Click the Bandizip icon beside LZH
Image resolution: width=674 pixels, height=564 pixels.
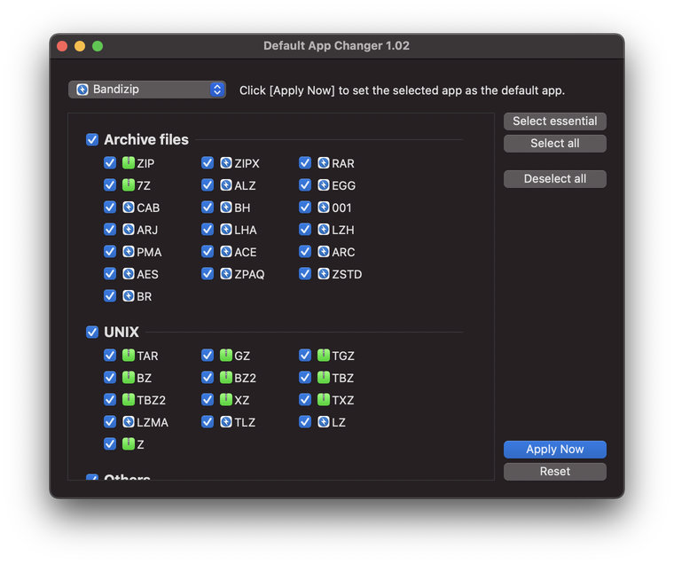(323, 230)
